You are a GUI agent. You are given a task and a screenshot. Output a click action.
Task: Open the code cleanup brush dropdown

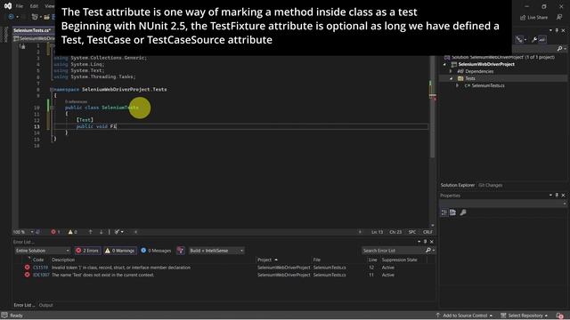118,232
